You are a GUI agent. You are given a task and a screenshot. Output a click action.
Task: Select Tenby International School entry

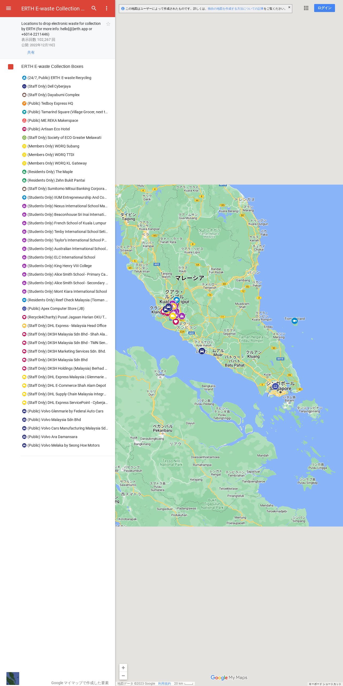(x=65, y=232)
